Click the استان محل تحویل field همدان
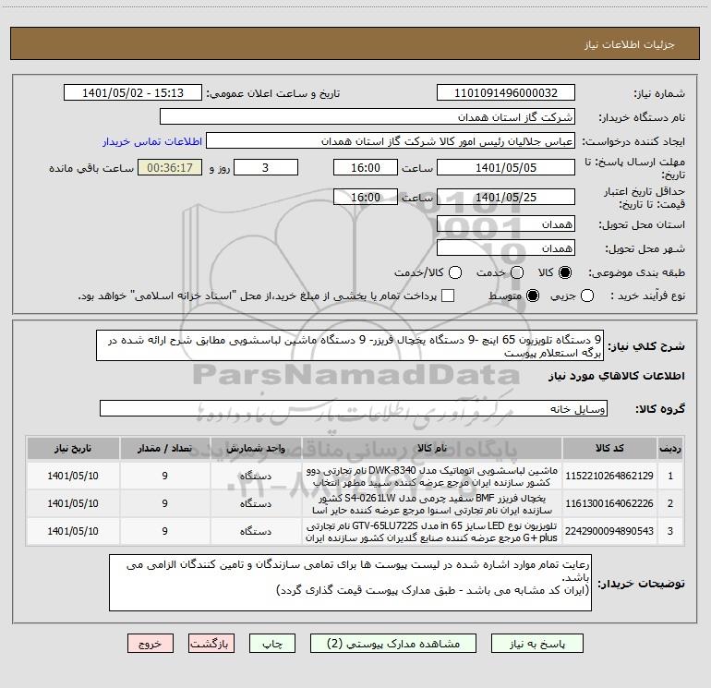This screenshot has height=688, width=711. pyautogui.click(x=506, y=224)
